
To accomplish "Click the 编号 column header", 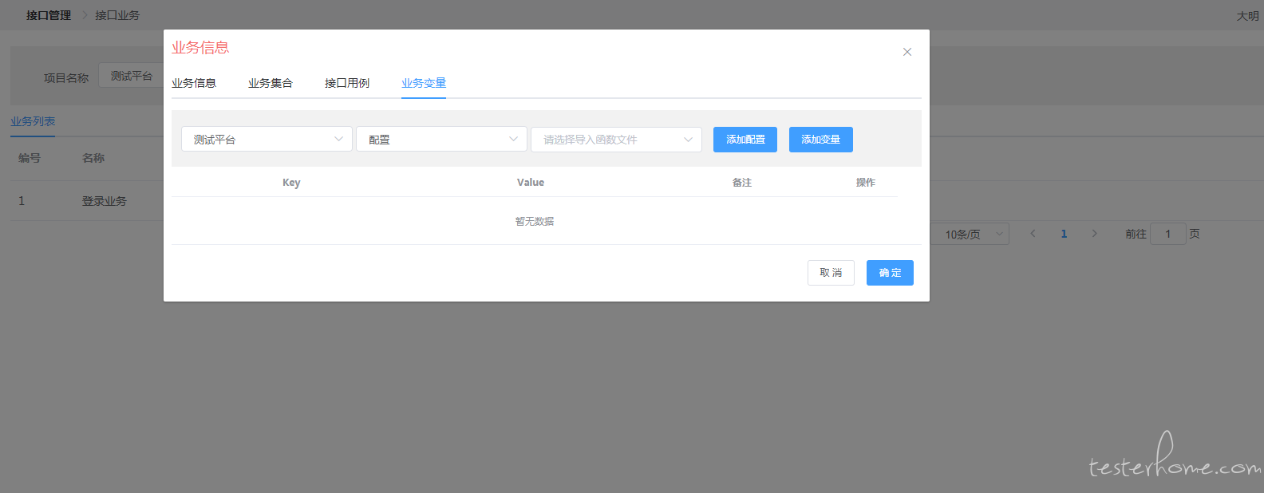I will pos(30,158).
